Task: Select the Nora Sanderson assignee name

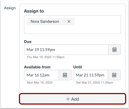Action: click(x=45, y=22)
